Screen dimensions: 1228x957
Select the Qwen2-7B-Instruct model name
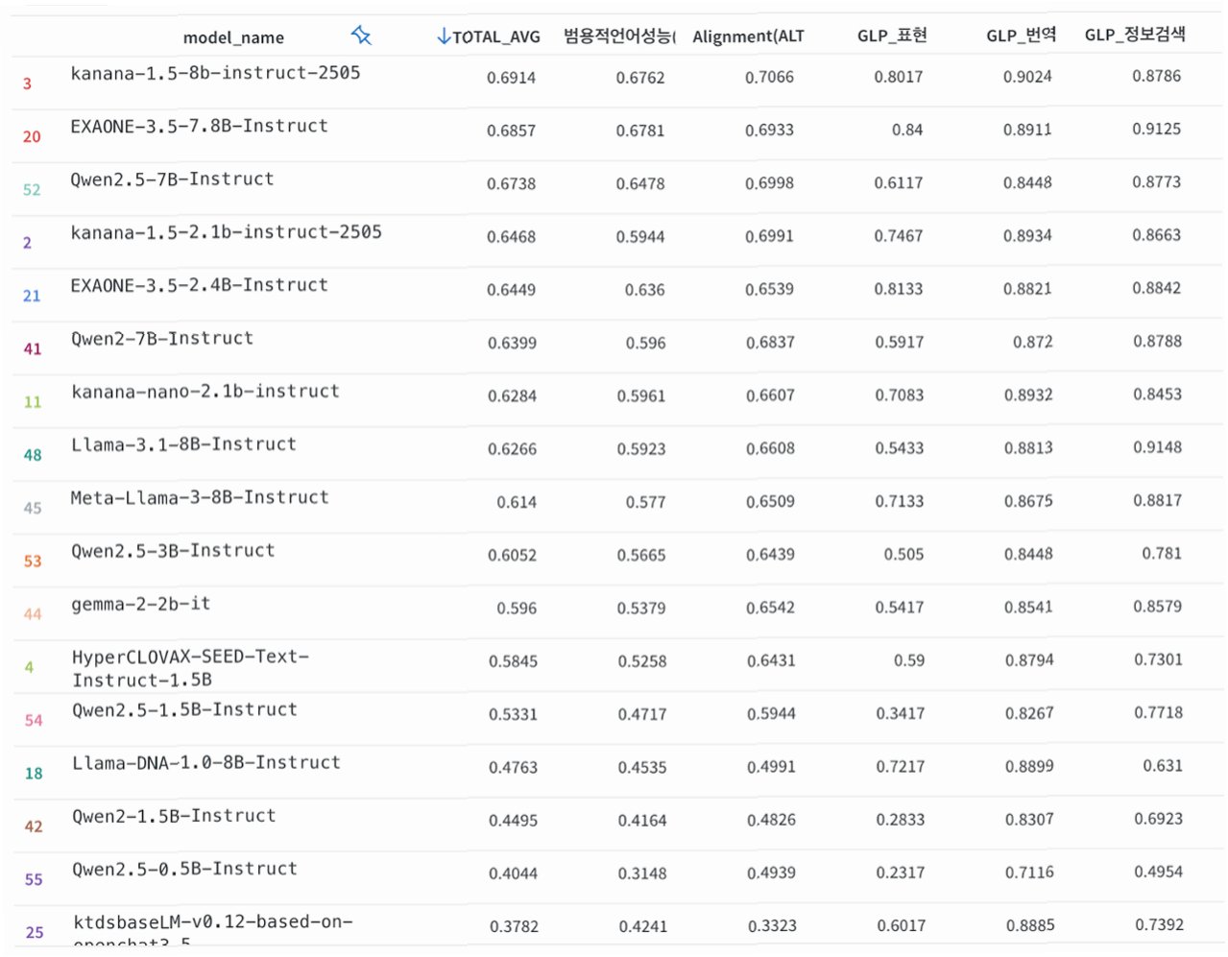click(162, 338)
